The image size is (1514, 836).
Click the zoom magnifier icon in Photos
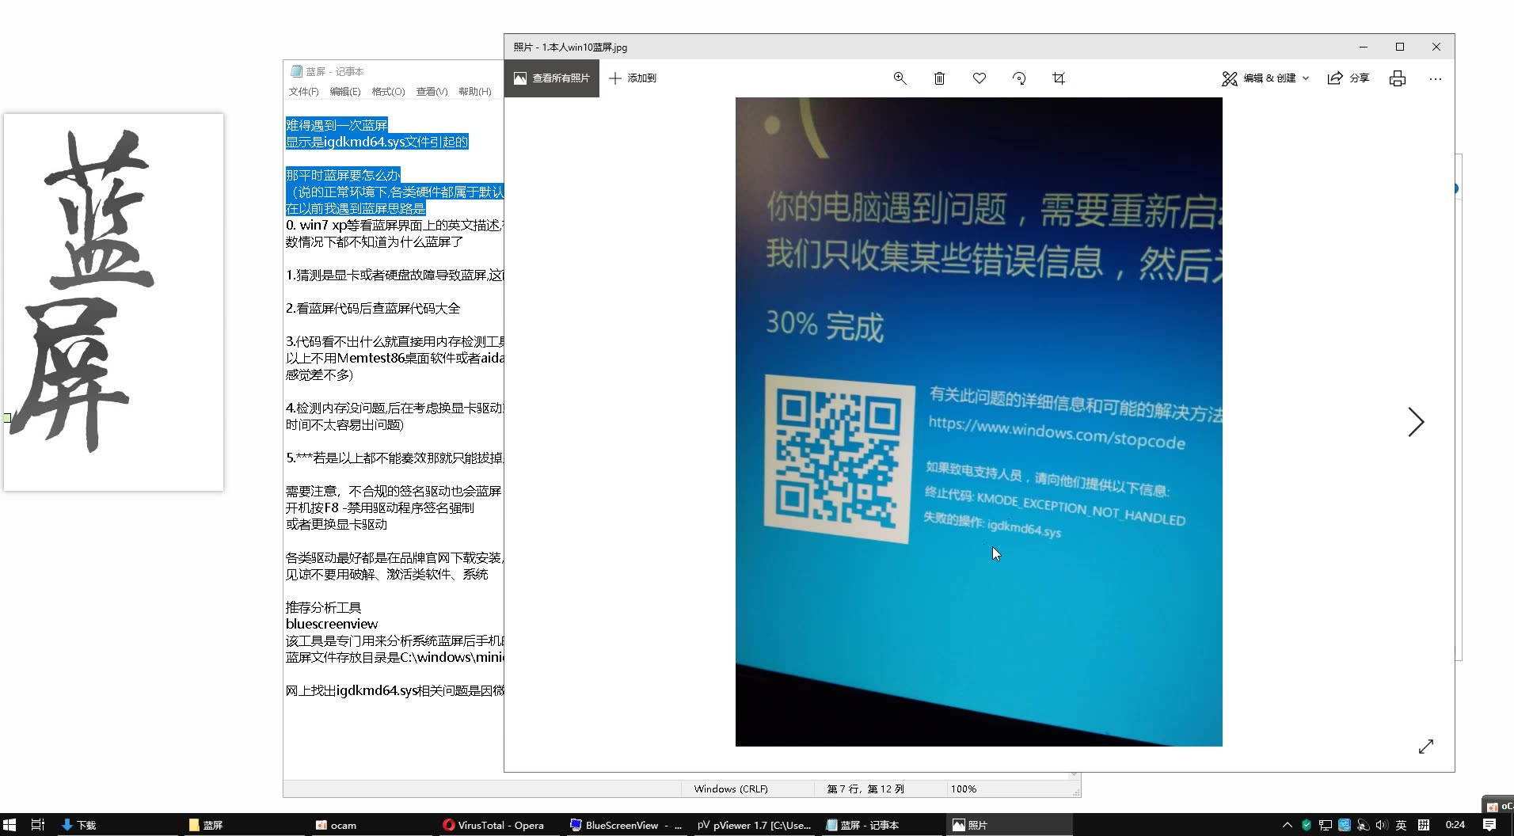tap(900, 78)
